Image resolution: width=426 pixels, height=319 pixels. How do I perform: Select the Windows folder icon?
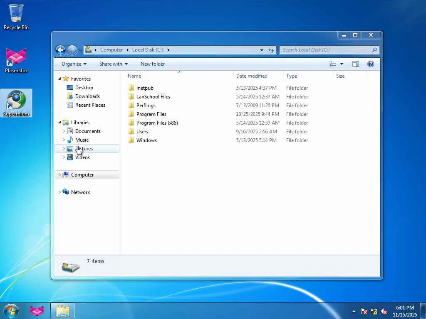tap(131, 140)
